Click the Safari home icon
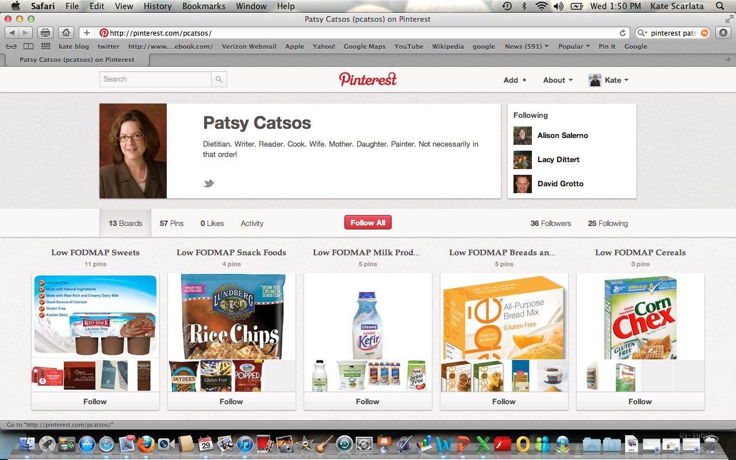The image size is (736, 460). coord(66,33)
